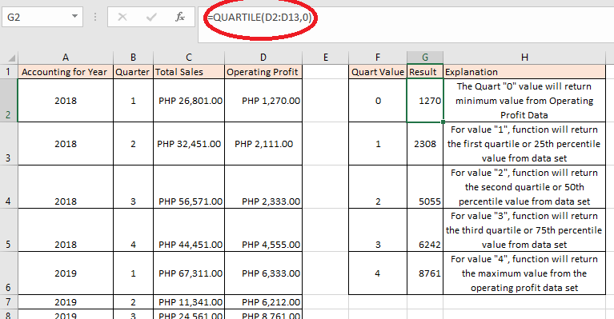Click Quart Value cell containing 0
This screenshot has width=614, height=319.
[378, 101]
